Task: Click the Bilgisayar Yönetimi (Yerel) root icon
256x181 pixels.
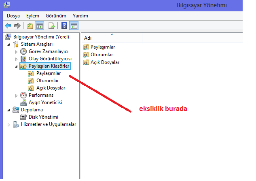Action: 8,37
